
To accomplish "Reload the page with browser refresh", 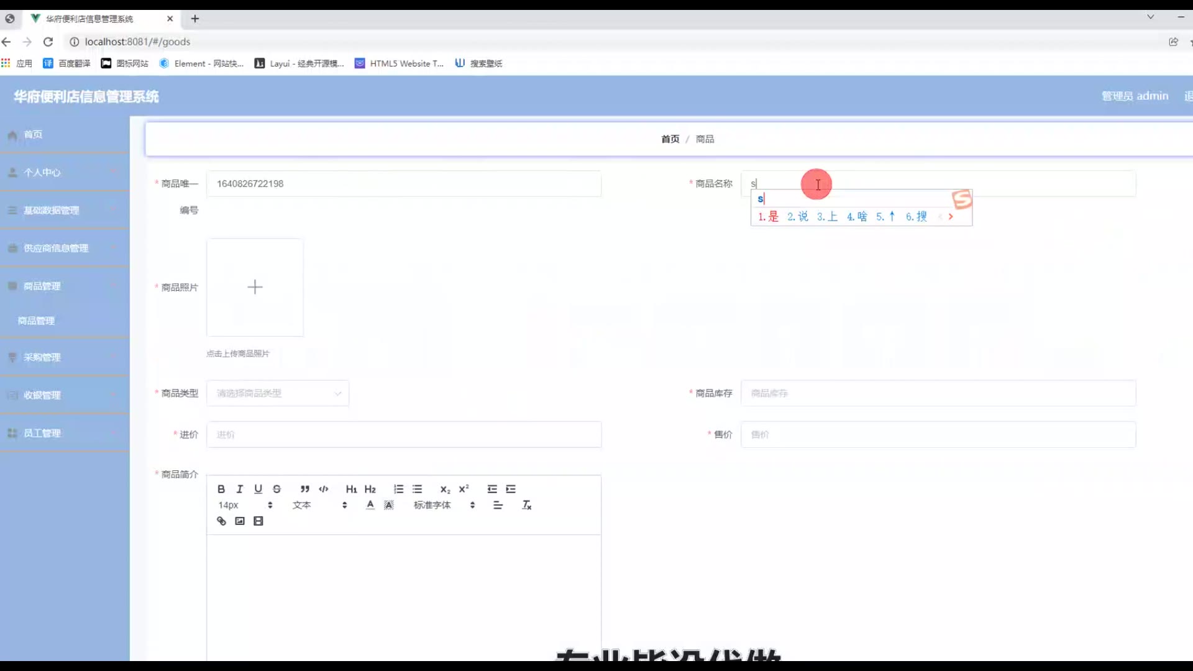I will pyautogui.click(x=48, y=42).
